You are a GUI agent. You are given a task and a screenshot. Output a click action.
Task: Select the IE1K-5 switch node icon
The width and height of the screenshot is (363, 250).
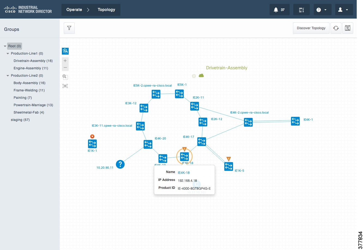pyautogui.click(x=229, y=166)
